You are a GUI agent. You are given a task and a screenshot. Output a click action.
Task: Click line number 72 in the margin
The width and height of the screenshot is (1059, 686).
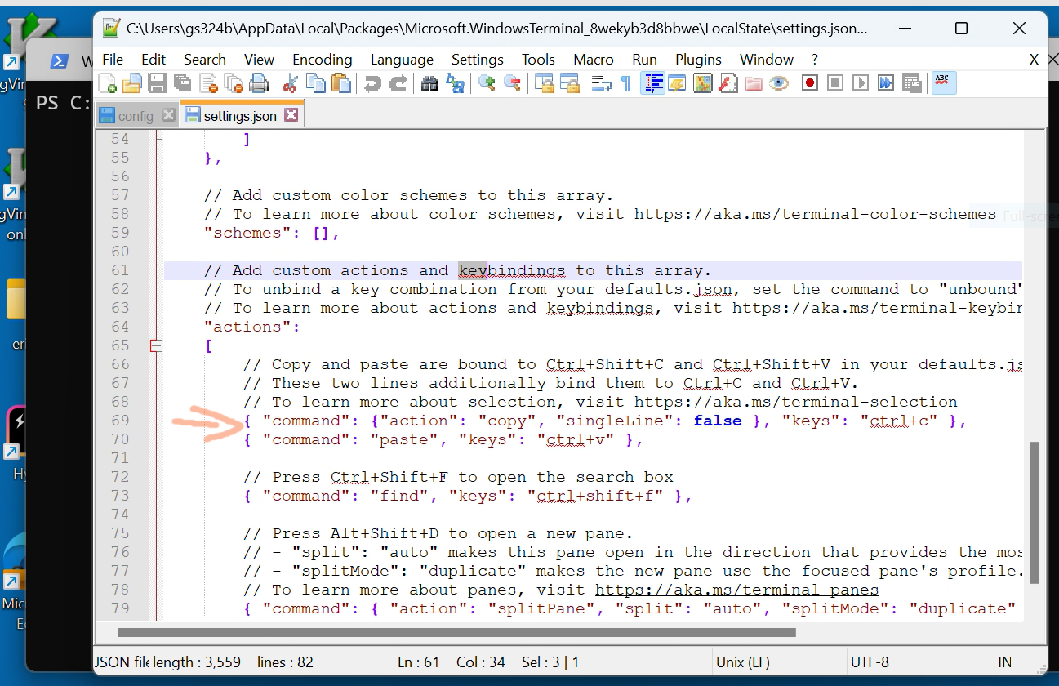(x=119, y=477)
